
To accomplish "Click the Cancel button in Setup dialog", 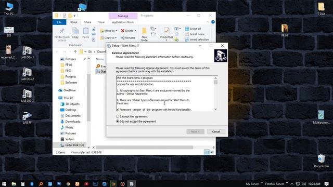I will point(216,131).
